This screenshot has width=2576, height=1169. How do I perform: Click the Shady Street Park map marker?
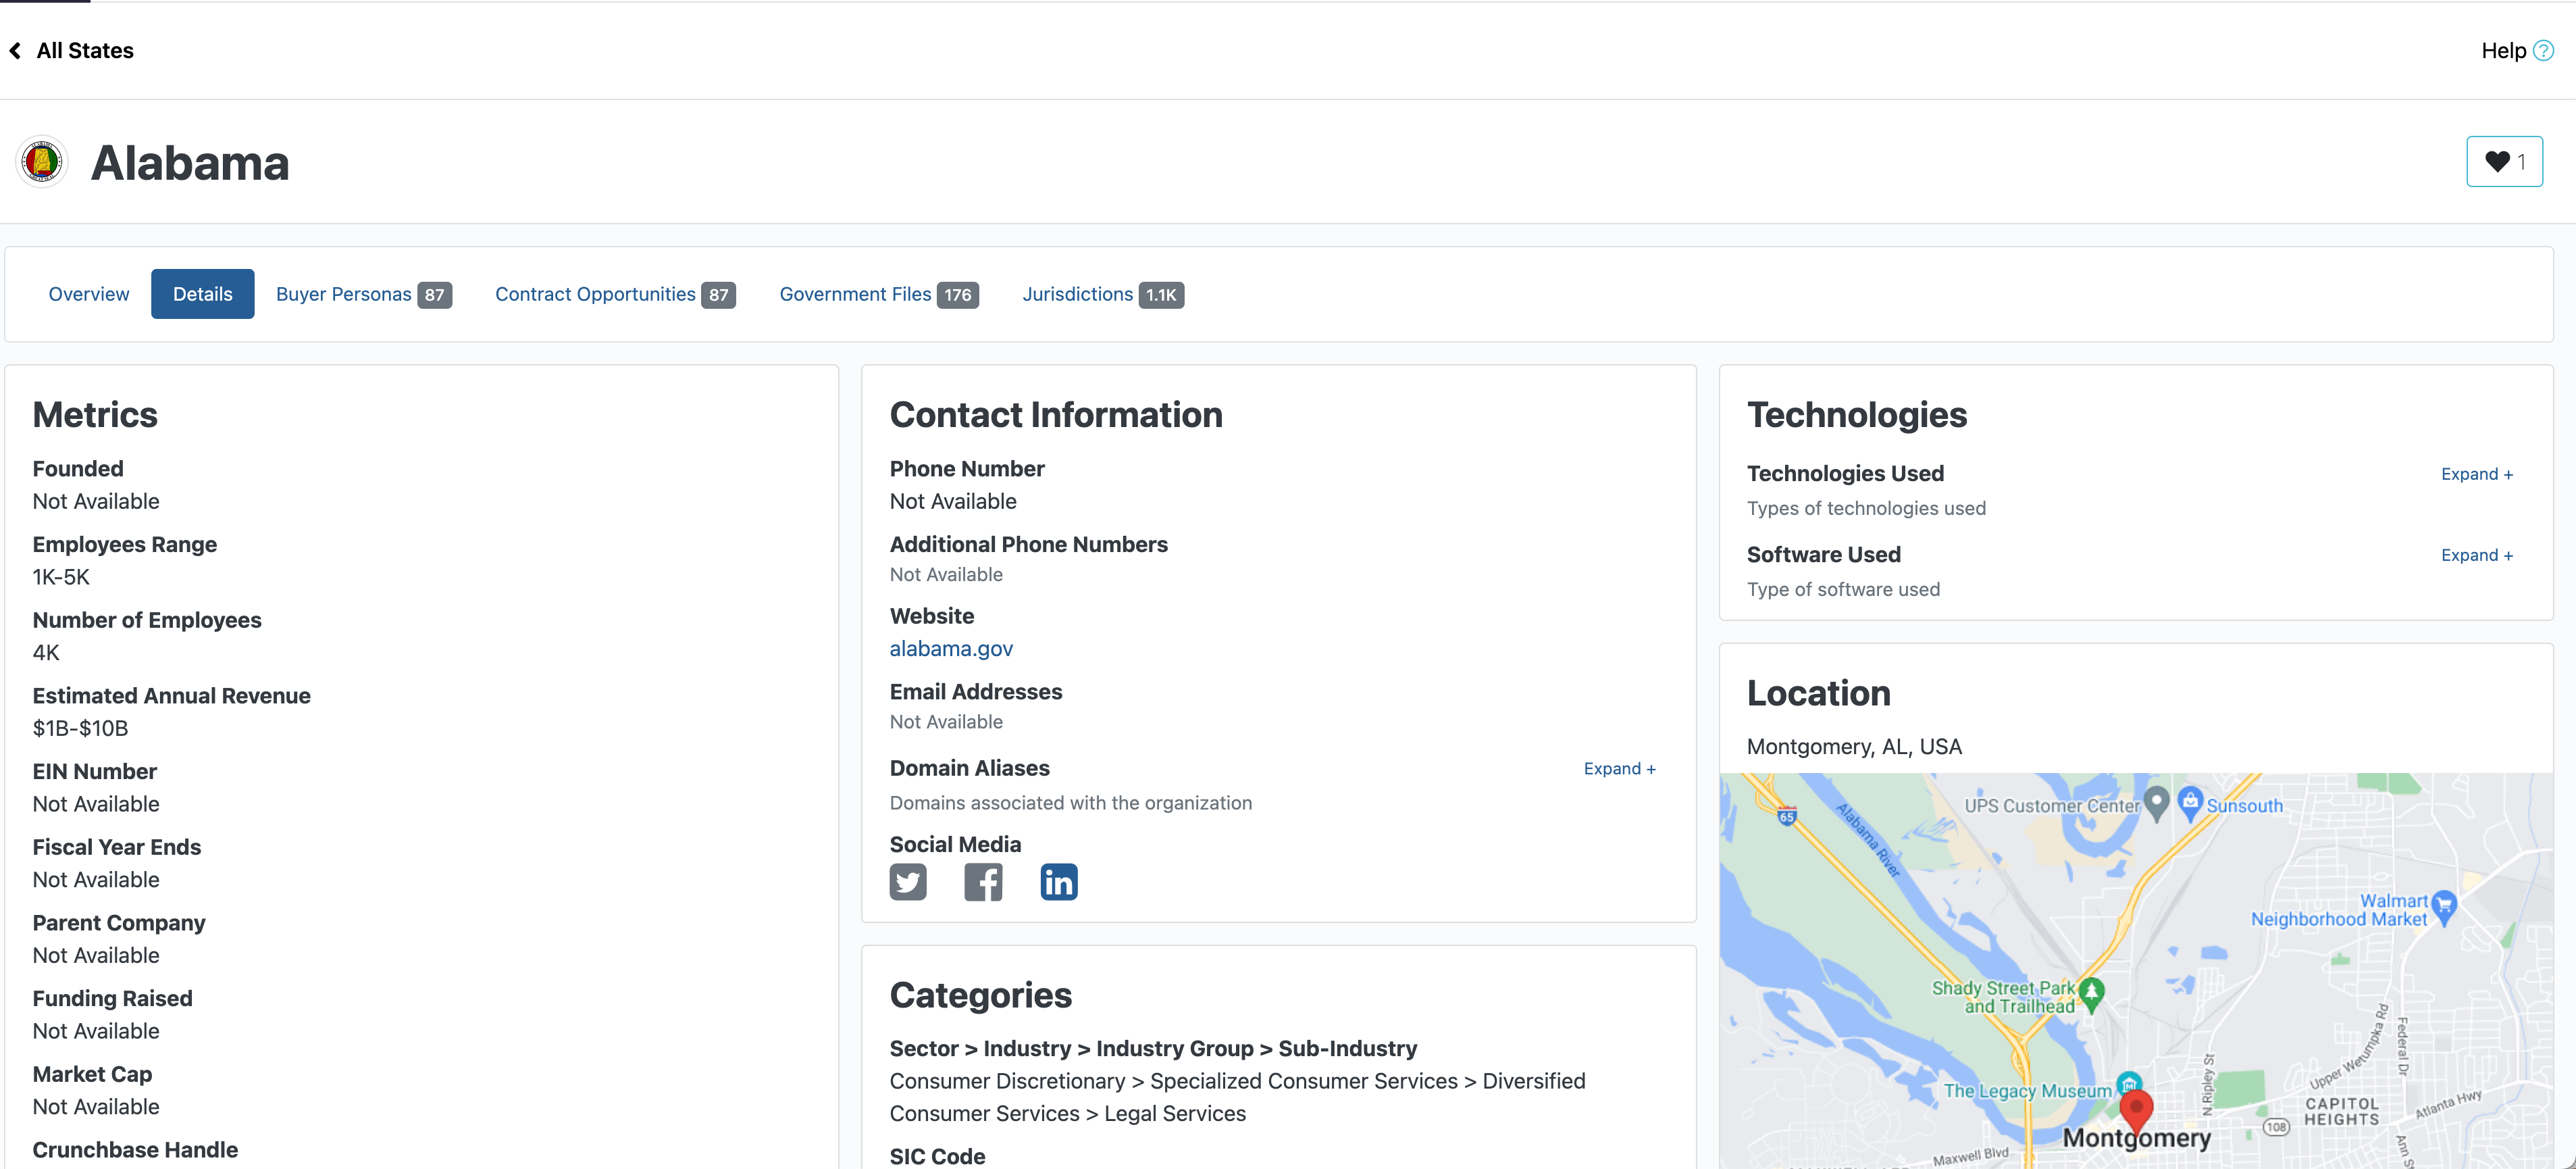tap(2091, 994)
